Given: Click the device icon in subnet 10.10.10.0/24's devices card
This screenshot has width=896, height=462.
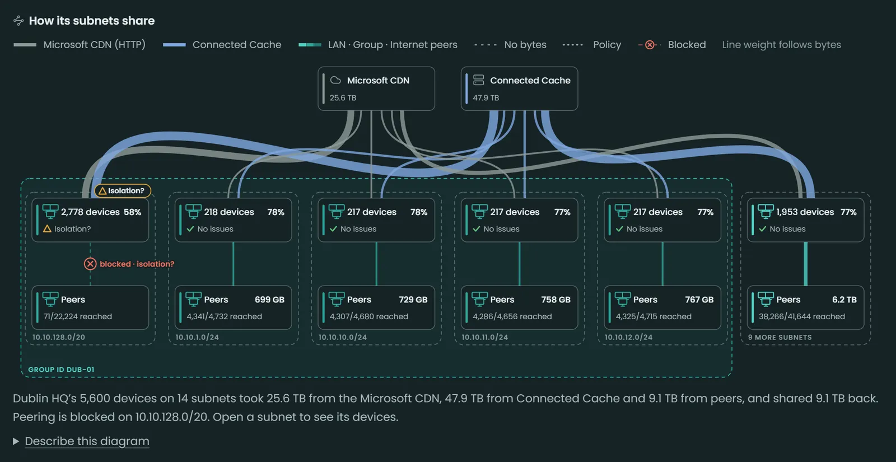Looking at the screenshot, I should 337,212.
